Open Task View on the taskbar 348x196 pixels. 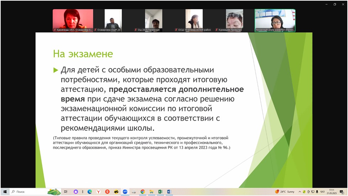pos(66,192)
